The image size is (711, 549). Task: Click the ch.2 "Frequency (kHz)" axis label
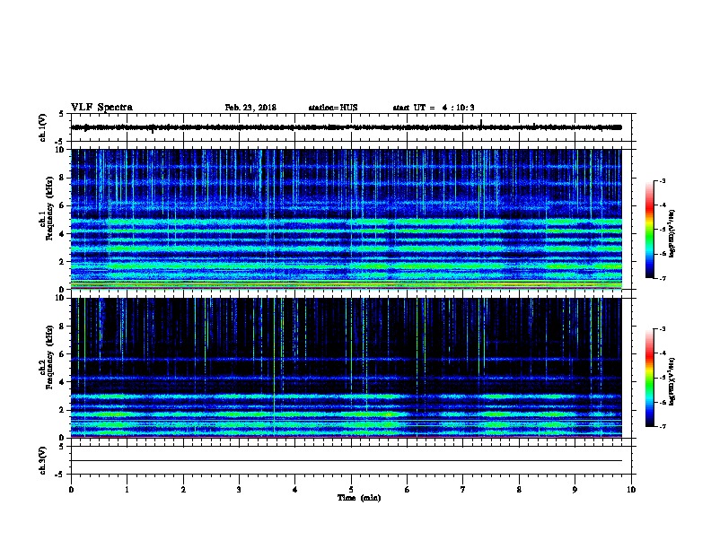tap(49, 357)
